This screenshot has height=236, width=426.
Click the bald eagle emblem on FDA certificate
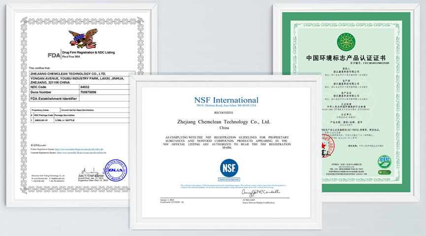point(83,38)
